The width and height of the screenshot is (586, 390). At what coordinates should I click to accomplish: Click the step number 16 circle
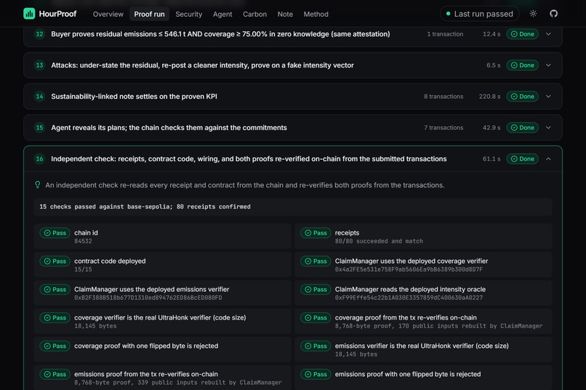(39, 159)
